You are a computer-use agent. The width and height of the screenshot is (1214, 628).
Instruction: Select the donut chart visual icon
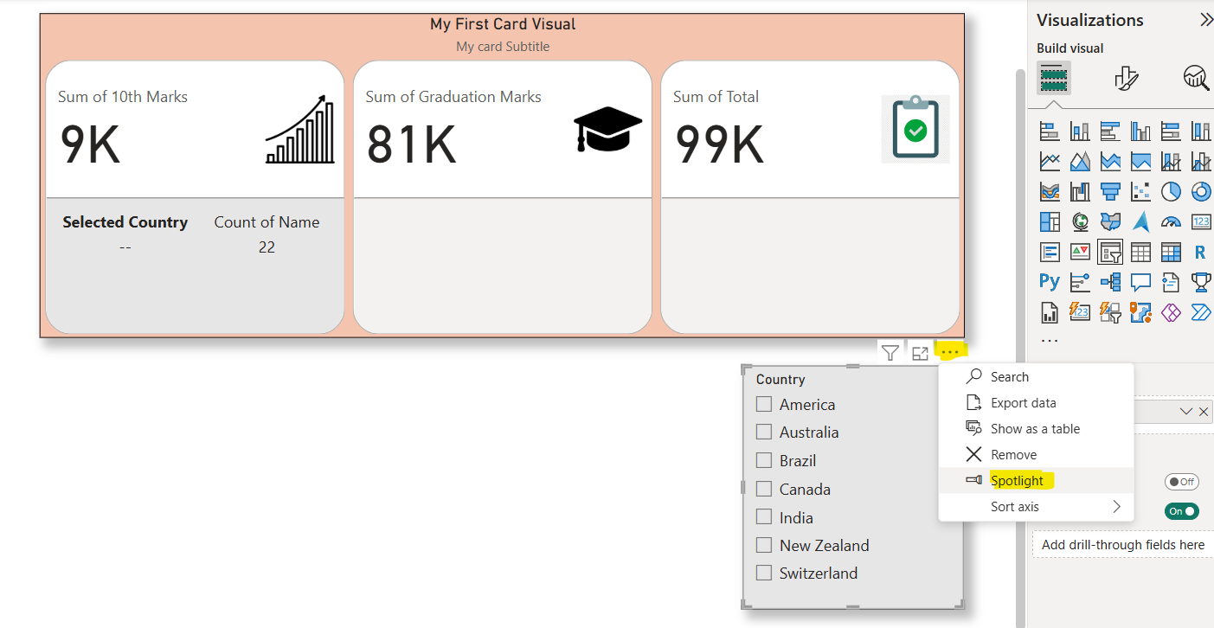[1201, 191]
